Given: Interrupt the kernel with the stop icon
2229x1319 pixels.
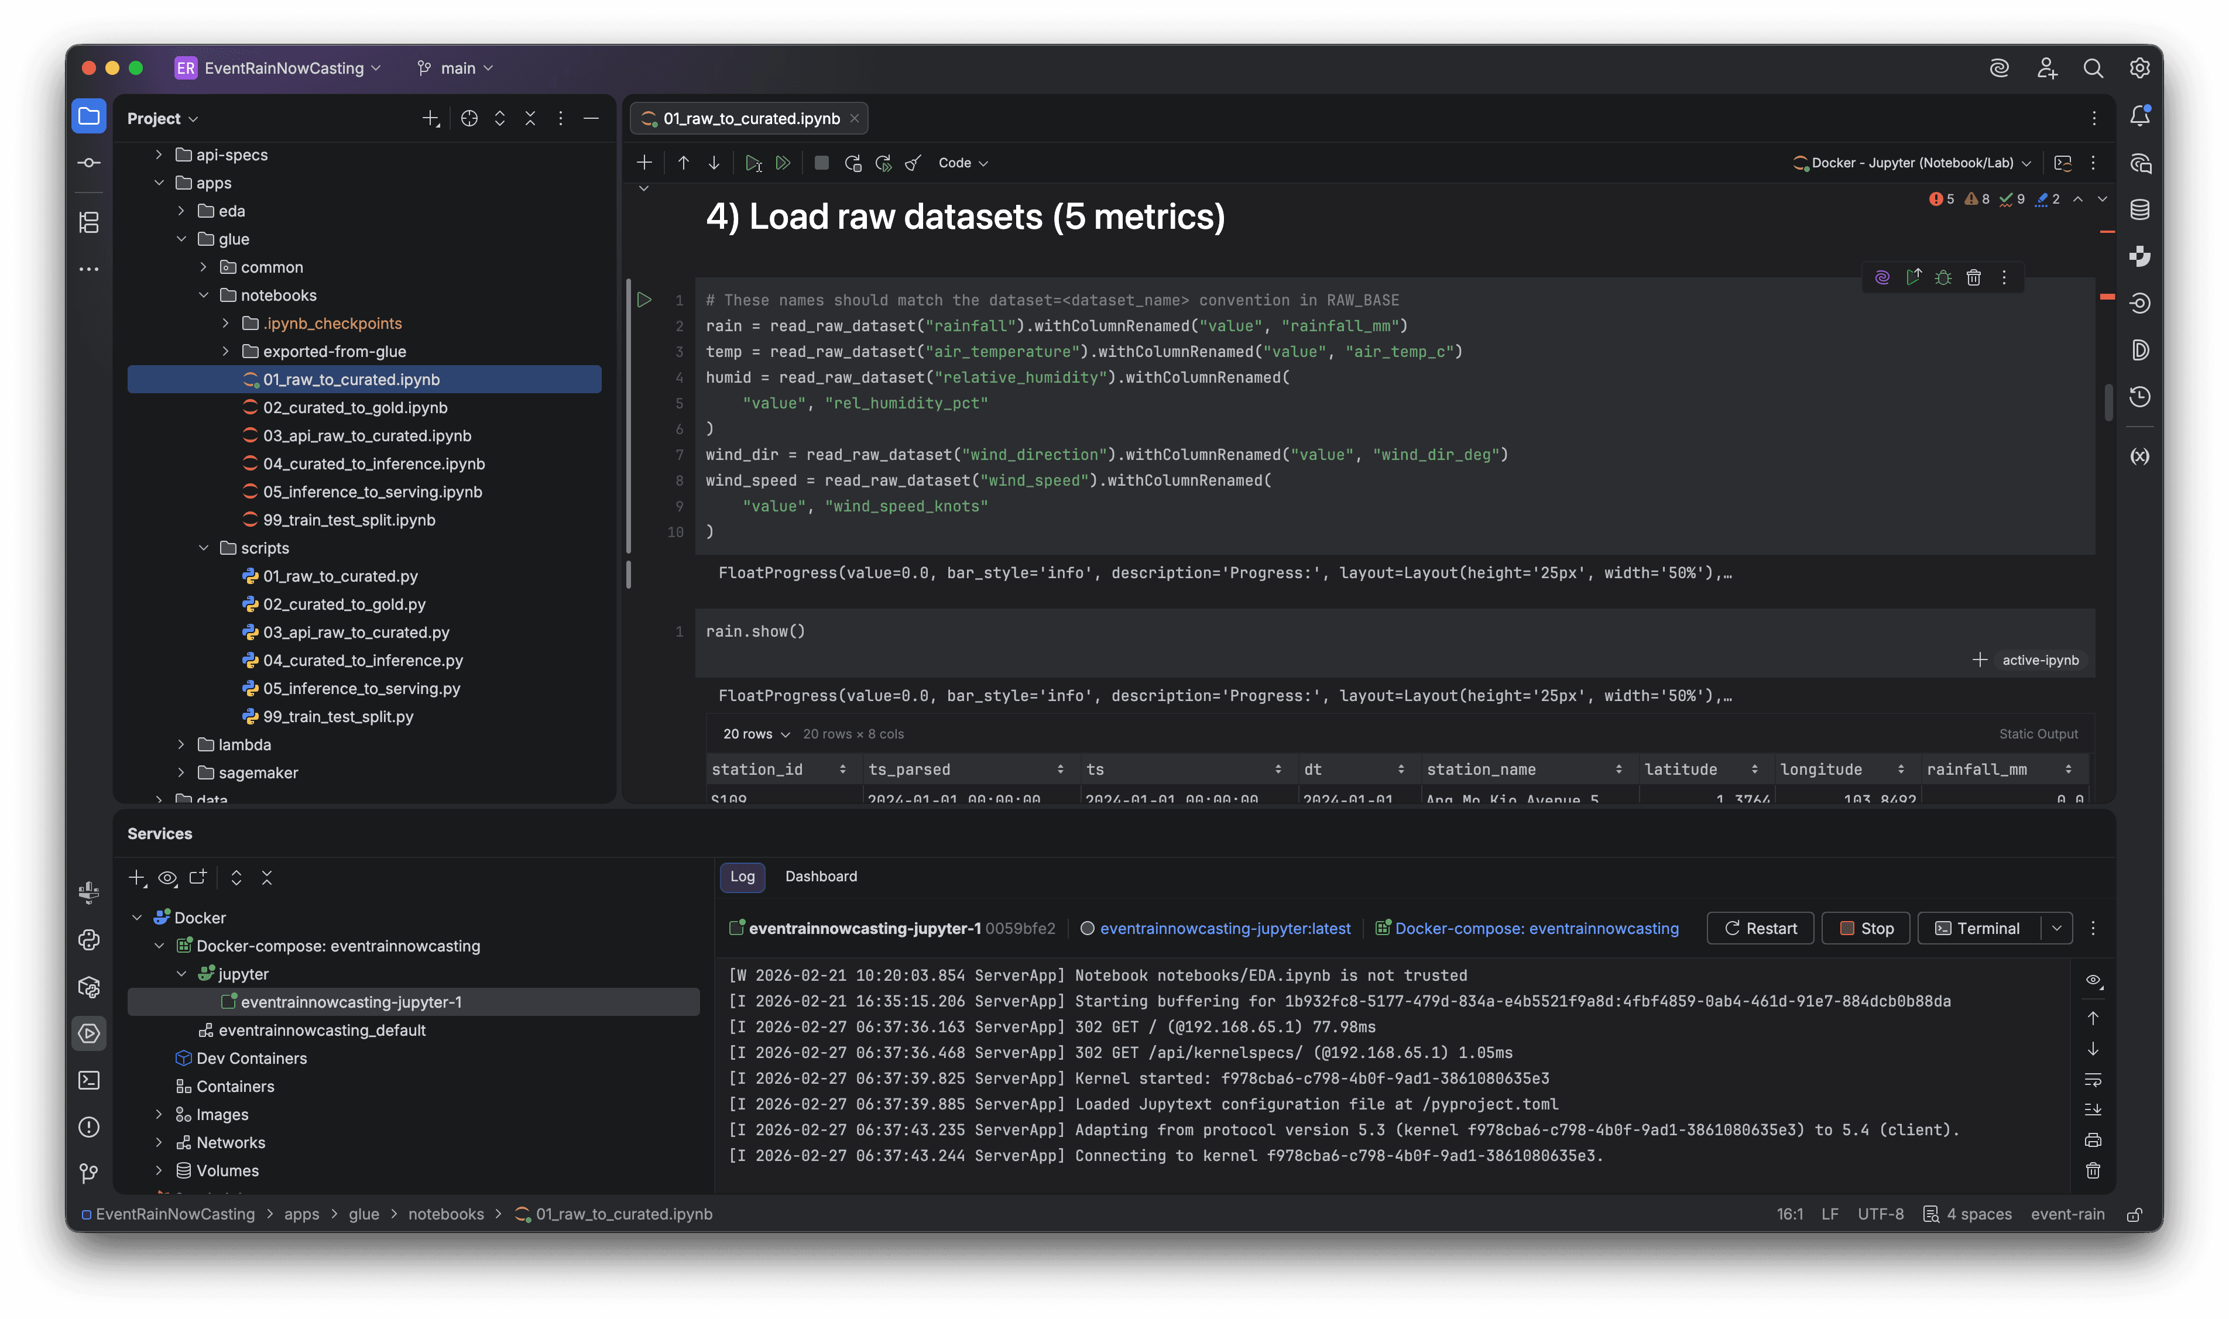Looking at the screenshot, I should tap(819, 163).
